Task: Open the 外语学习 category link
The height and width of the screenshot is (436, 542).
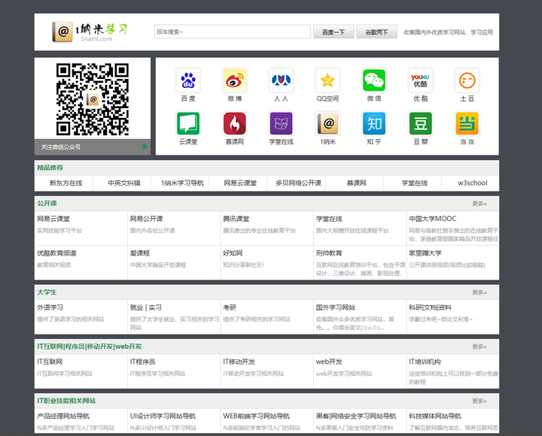Action: (x=50, y=307)
